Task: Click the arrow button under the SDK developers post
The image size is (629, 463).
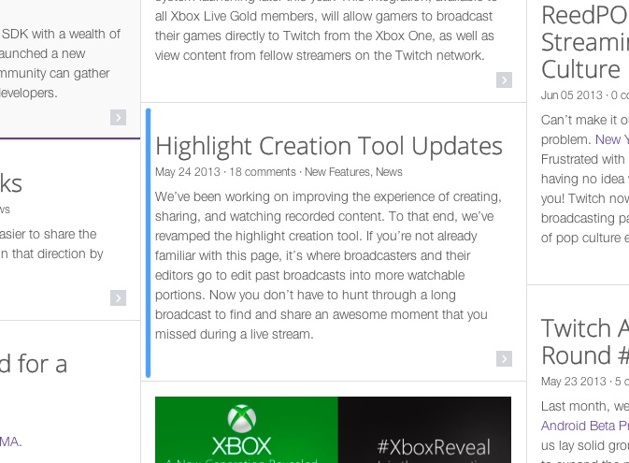Action: click(x=119, y=117)
